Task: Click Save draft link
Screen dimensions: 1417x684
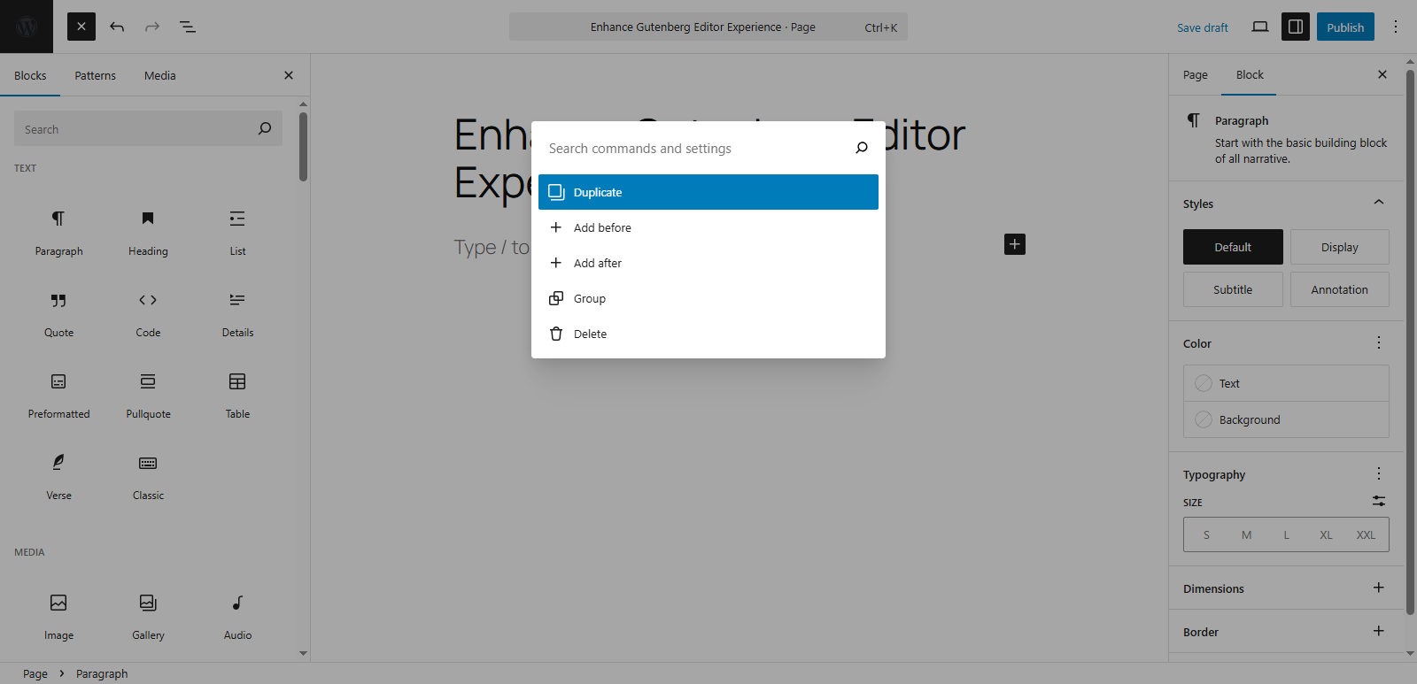Action: click(1203, 27)
